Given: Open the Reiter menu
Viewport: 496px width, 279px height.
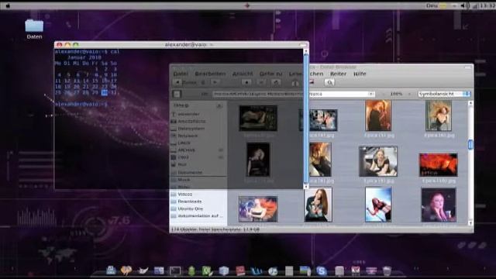Looking at the screenshot, I should pos(338,74).
